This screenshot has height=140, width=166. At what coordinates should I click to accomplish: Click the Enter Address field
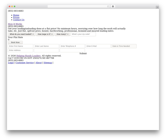click(21, 50)
